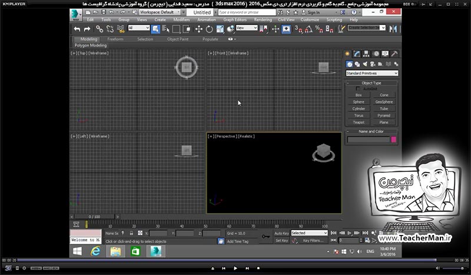This screenshot has height=275, width=471.
Task: Activate the Select and Scale tool
Action: pos(220,29)
